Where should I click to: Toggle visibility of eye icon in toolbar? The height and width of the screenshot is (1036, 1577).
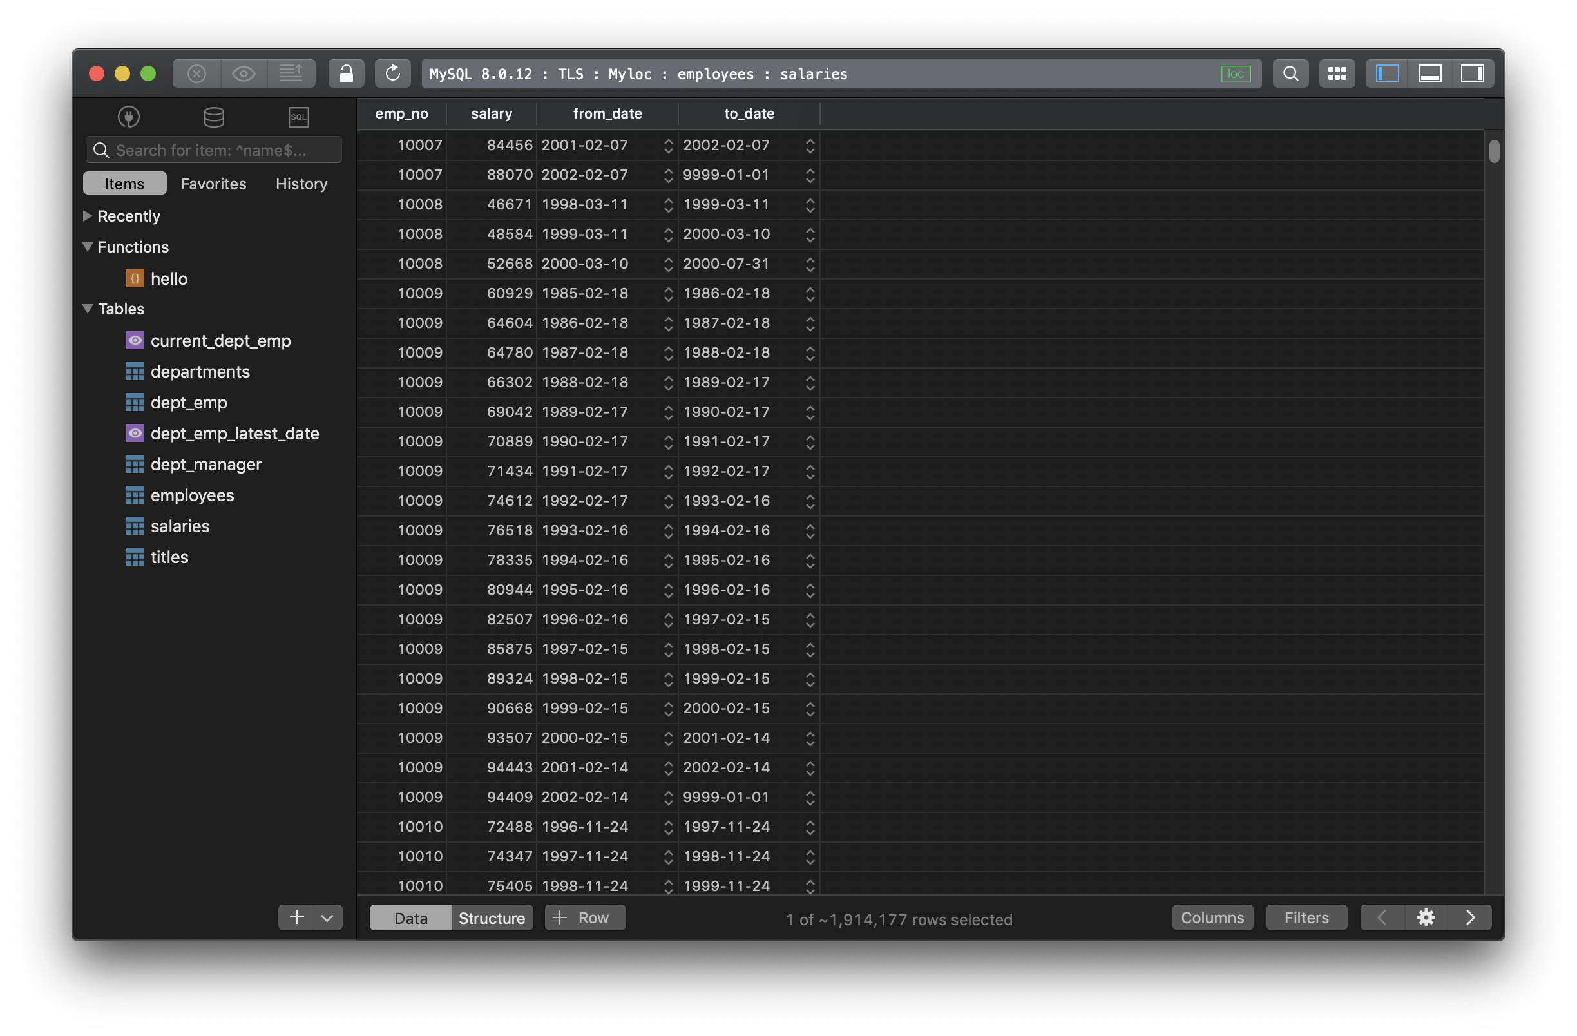pyautogui.click(x=244, y=72)
